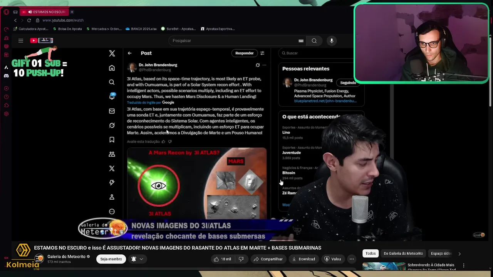
Task: Reload the YouTube page
Action: [x=29, y=20]
